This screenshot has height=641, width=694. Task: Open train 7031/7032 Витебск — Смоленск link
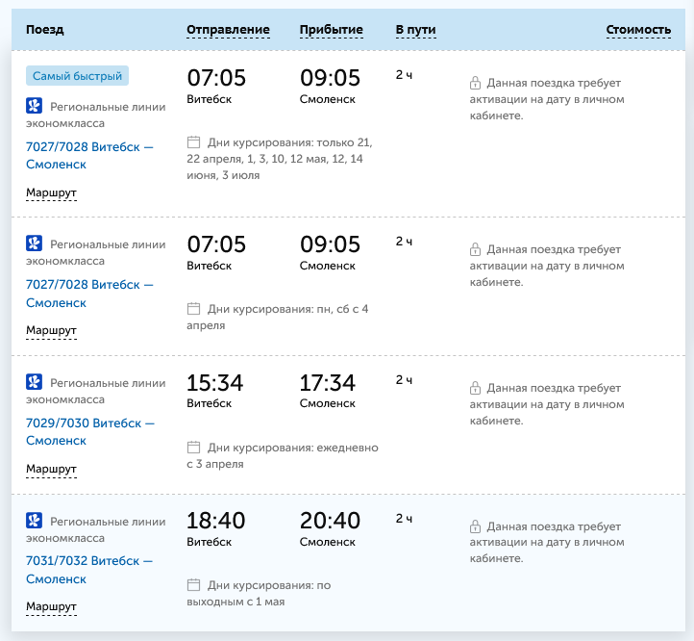(89, 570)
